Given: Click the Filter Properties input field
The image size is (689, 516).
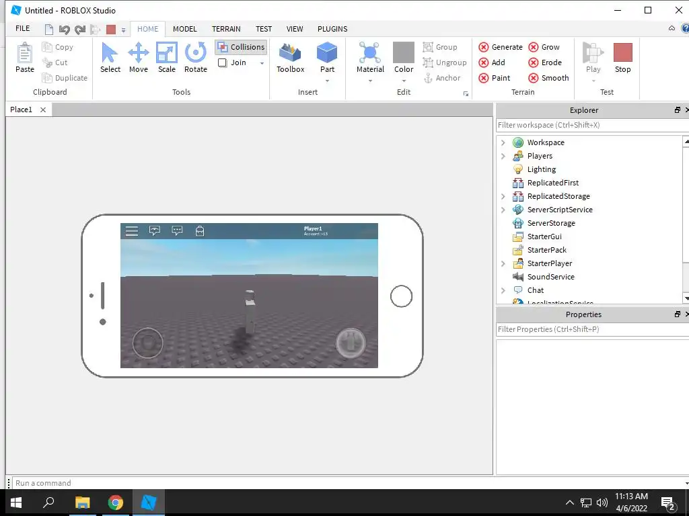Looking at the screenshot, I should point(592,329).
